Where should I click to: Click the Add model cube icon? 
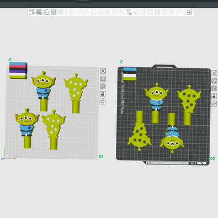pos(32,12)
